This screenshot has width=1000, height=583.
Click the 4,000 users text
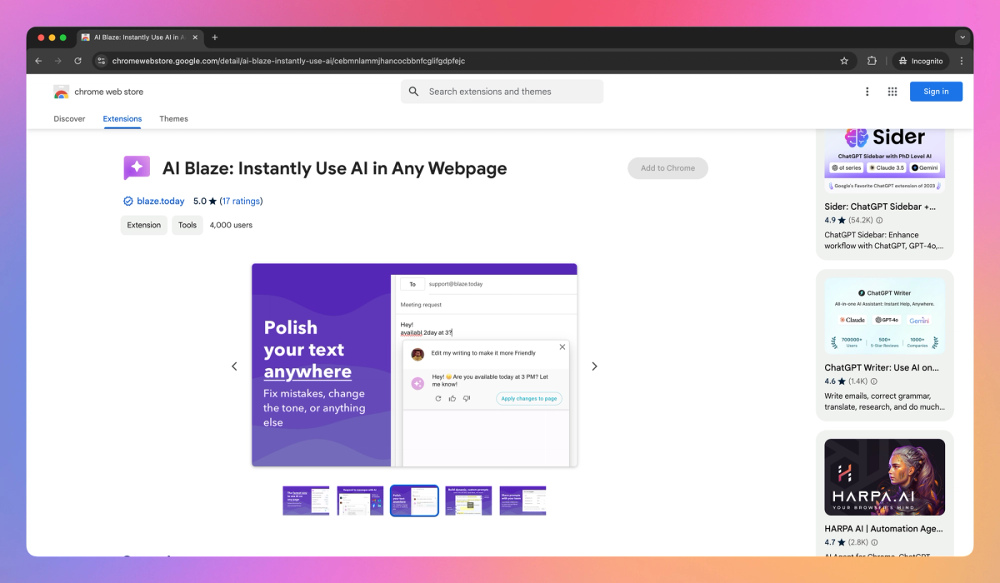[231, 225]
